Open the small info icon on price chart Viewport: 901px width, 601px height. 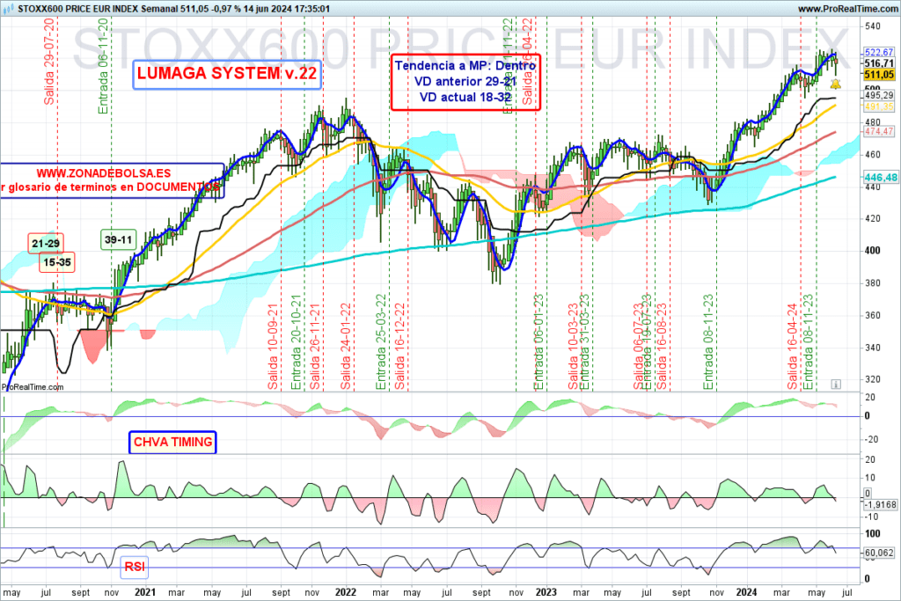pos(836,384)
